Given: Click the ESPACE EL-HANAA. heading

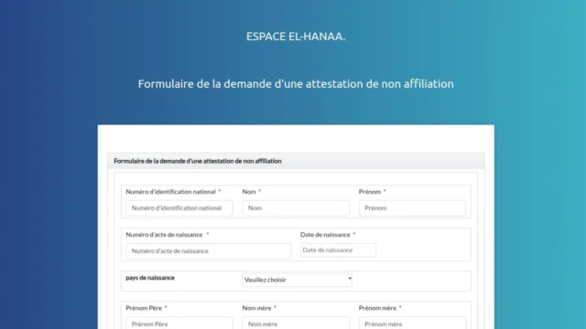Looking at the screenshot, I should (x=296, y=37).
